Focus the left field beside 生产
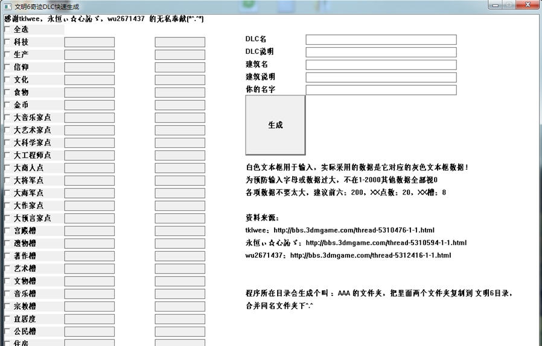Image resolution: width=542 pixels, height=346 pixels. coord(89,54)
